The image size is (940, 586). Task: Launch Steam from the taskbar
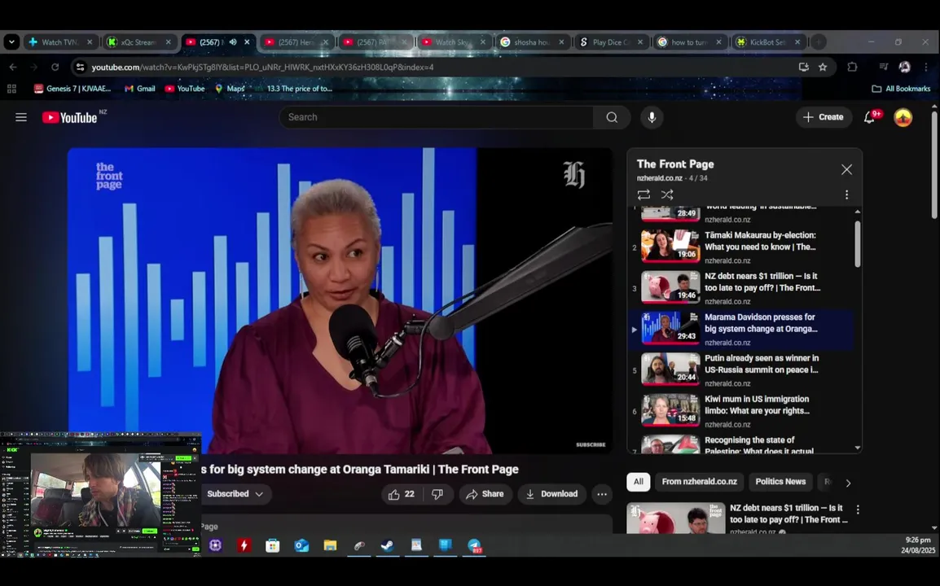tap(387, 545)
